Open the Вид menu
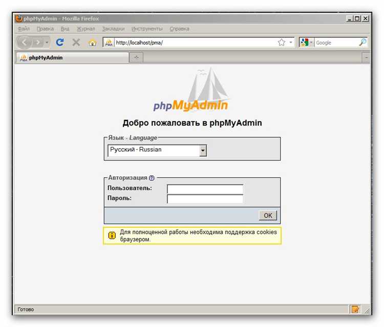 [x=65, y=29]
